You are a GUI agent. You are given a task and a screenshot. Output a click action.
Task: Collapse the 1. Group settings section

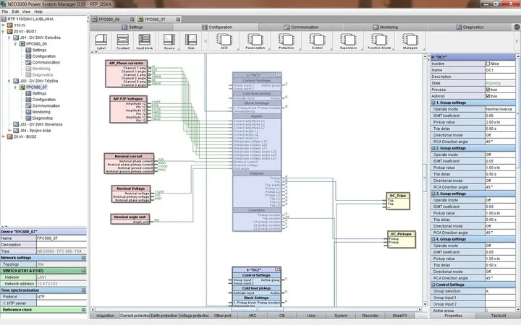tap(433, 103)
